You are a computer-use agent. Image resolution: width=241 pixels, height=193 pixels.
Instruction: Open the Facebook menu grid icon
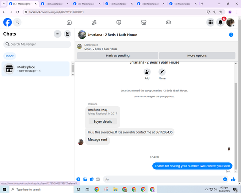point(211,22)
